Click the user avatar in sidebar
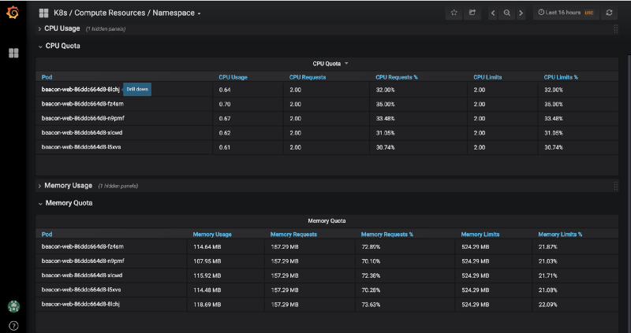The height and width of the screenshot is (333, 631). point(13,306)
